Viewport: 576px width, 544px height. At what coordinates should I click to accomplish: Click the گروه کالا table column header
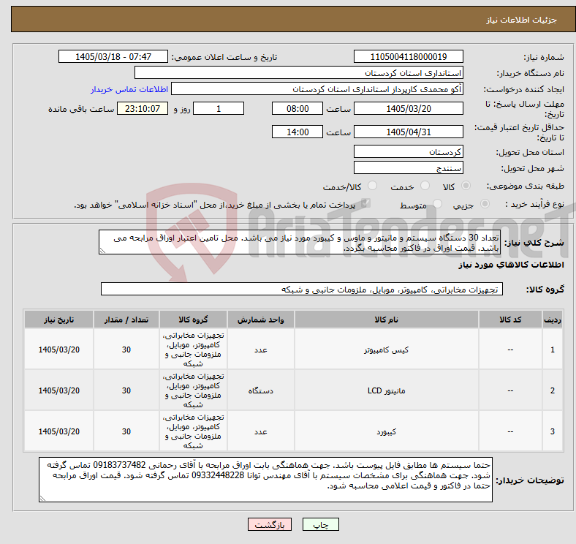(x=193, y=320)
